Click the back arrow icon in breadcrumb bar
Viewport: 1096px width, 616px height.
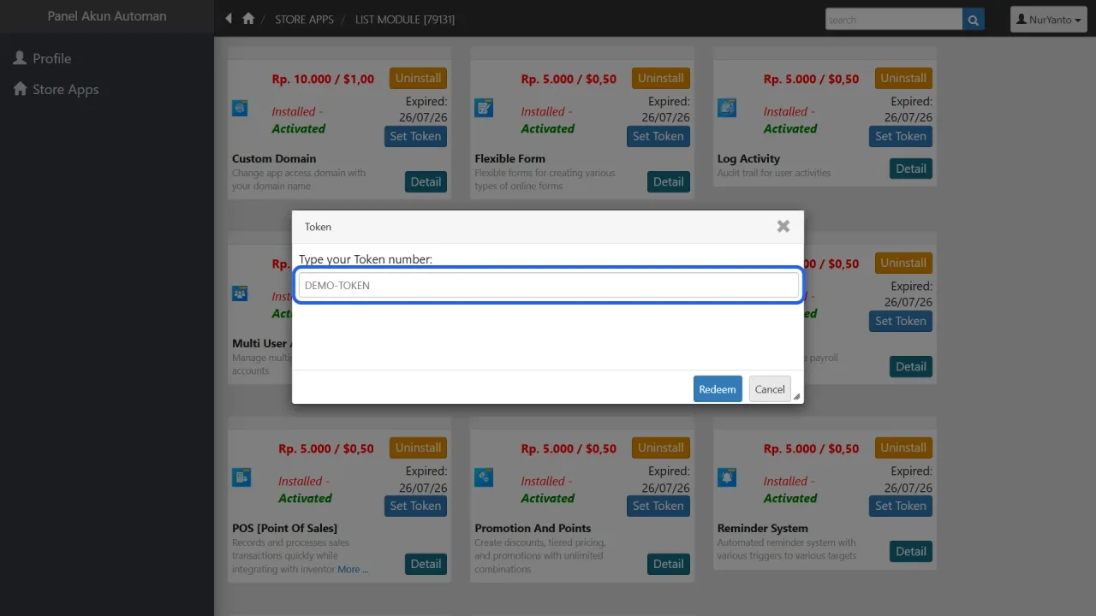click(229, 19)
